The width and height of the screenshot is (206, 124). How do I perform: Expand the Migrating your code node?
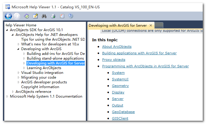tap(18, 77)
